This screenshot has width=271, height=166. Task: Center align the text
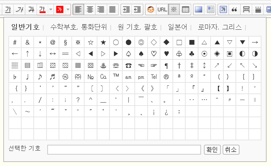point(89,10)
